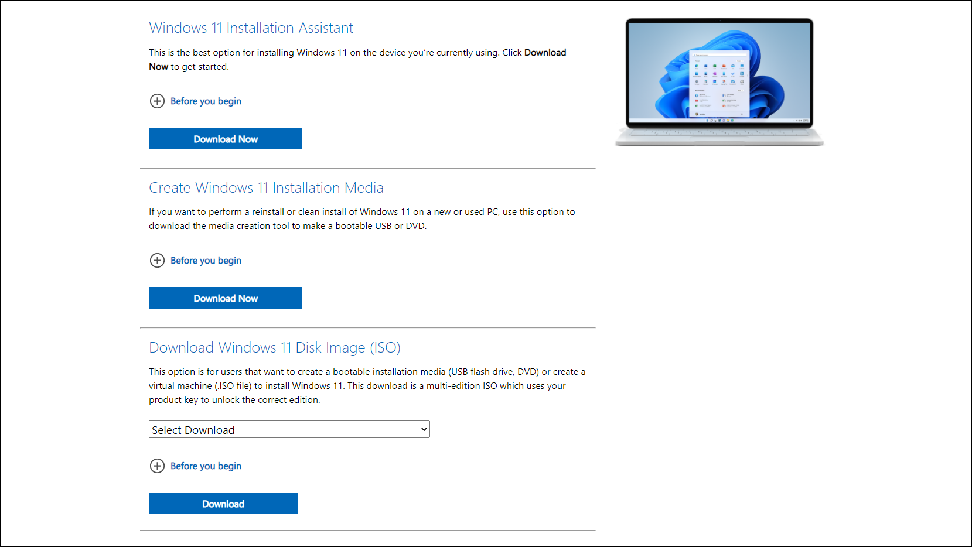Expand Before you begin under Installation Assistant

tap(205, 101)
